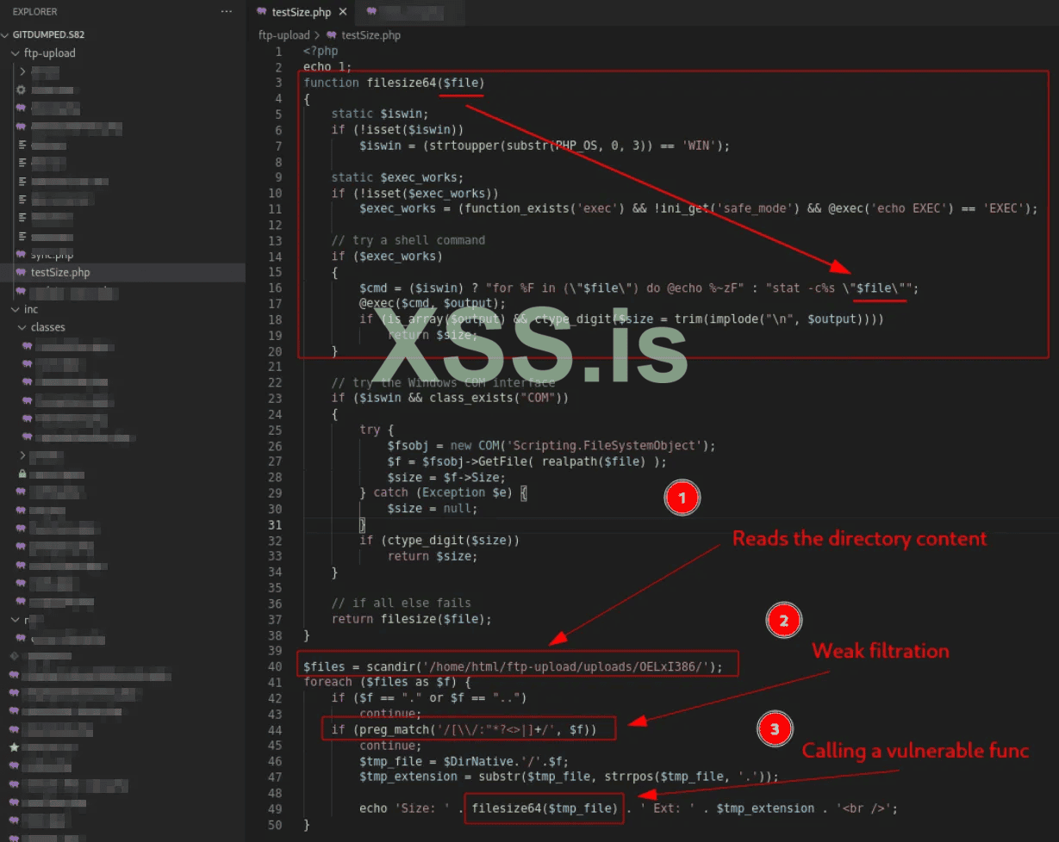Collapse the ftp-upload folder

tap(16, 53)
